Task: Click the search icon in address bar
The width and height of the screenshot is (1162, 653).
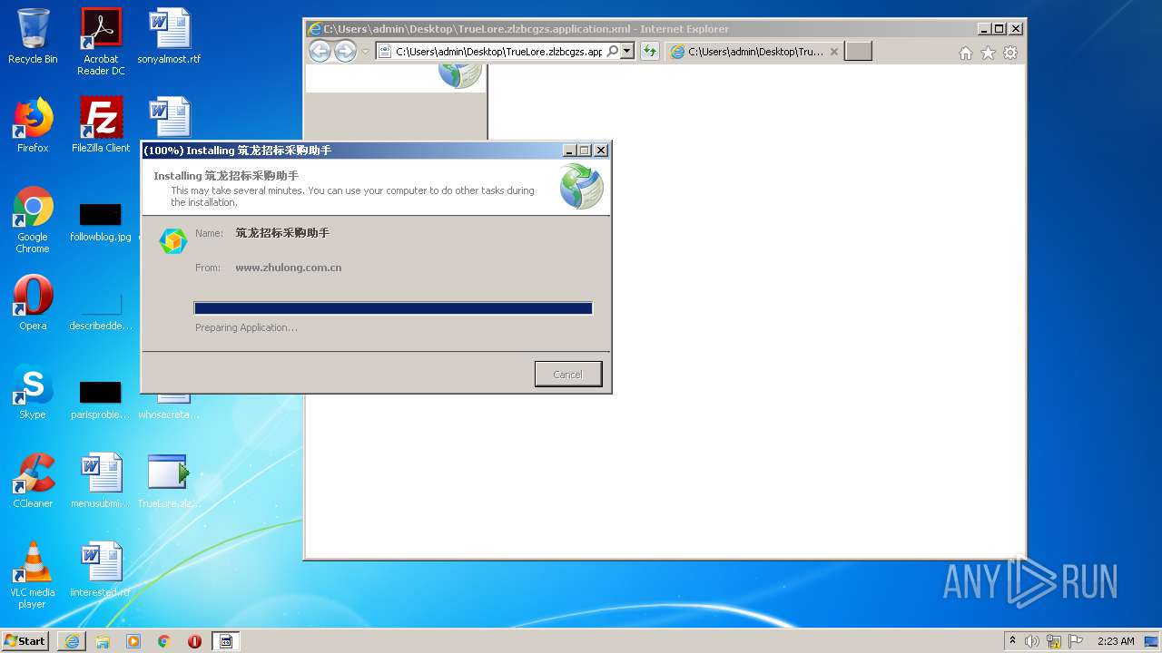Action: [613, 52]
